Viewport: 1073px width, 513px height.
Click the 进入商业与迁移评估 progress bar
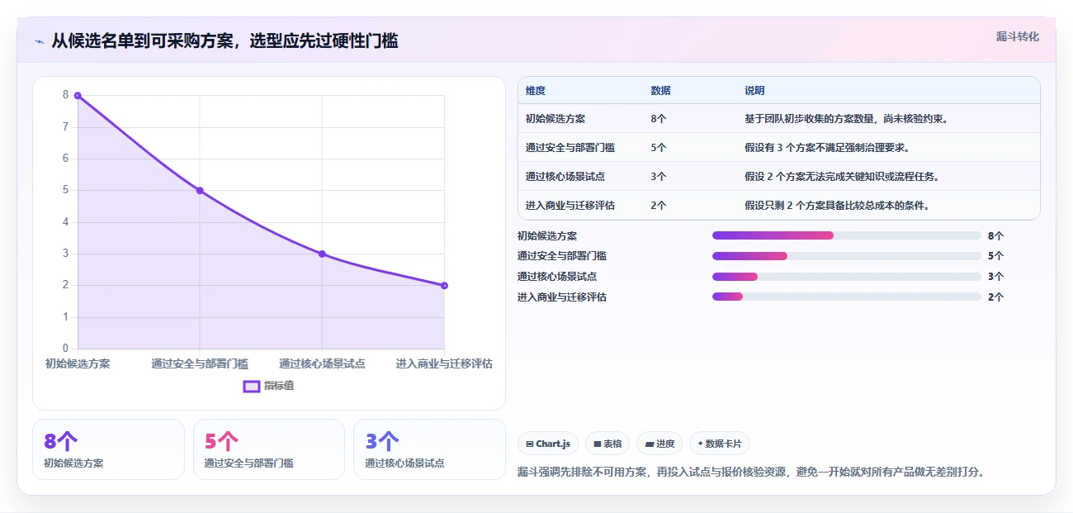[847, 297]
